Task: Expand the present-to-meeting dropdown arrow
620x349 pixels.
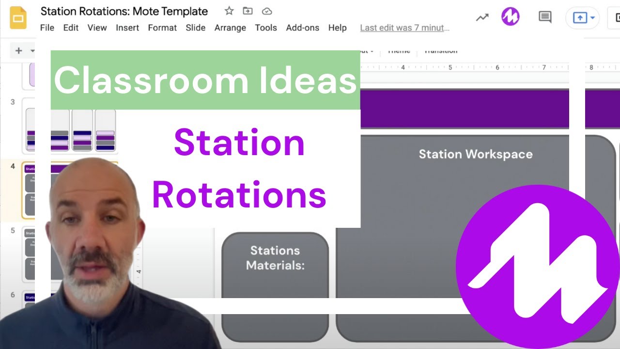Action: click(x=592, y=18)
